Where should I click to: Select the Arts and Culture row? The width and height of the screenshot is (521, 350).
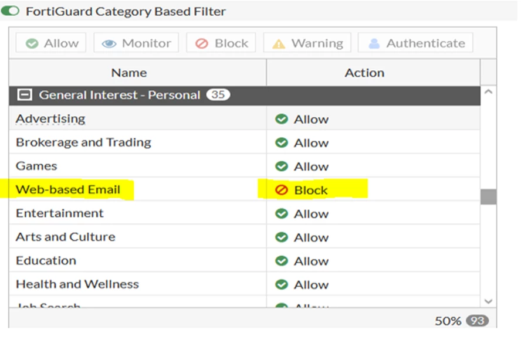[245, 237]
